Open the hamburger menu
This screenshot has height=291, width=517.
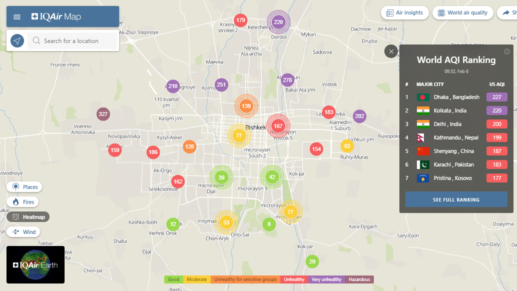pos(17,17)
